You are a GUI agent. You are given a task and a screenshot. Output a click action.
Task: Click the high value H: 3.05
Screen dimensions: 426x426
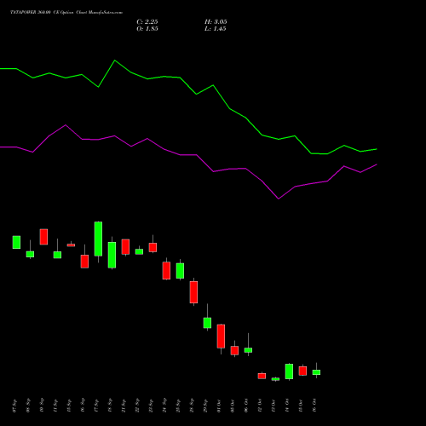pos(216,22)
